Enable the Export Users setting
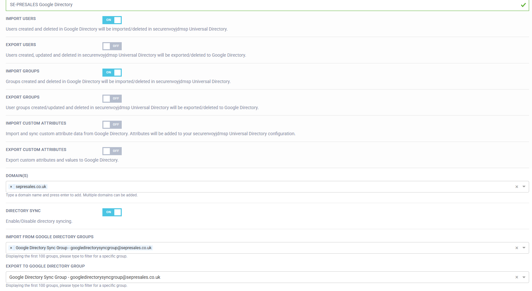532x291 pixels. (x=112, y=46)
